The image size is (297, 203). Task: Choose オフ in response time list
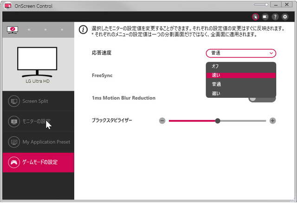click(241, 66)
